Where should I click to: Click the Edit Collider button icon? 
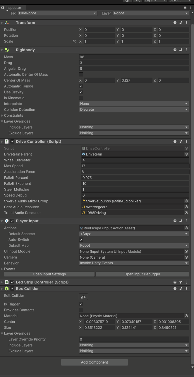(x=83, y=297)
